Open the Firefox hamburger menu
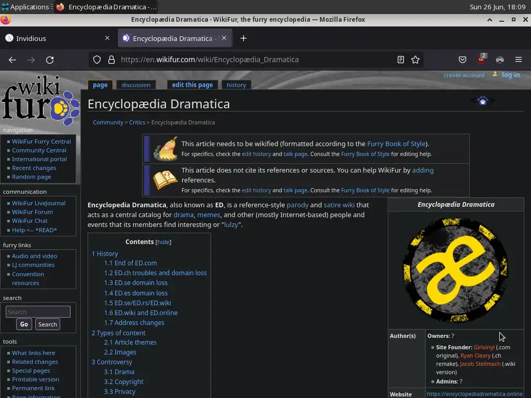Viewport: 531px width, 398px height. tap(519, 60)
